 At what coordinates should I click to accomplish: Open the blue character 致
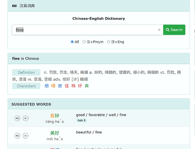[60, 86]
